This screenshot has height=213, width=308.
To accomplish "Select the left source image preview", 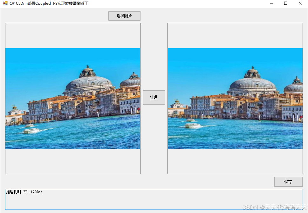I will click(x=73, y=98).
